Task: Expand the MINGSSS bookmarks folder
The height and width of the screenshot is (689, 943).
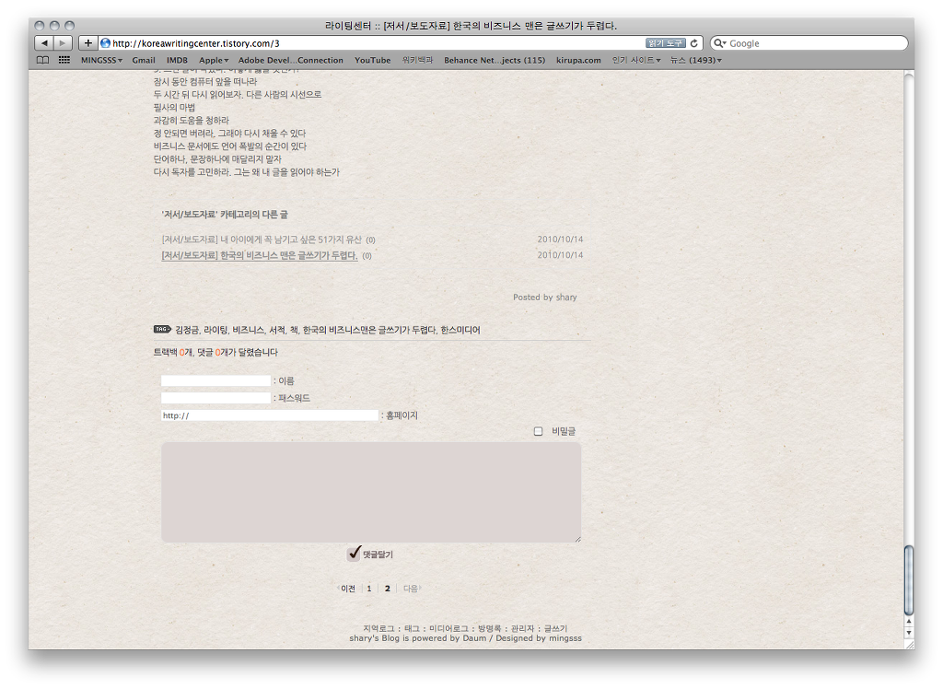Action: click(x=101, y=60)
